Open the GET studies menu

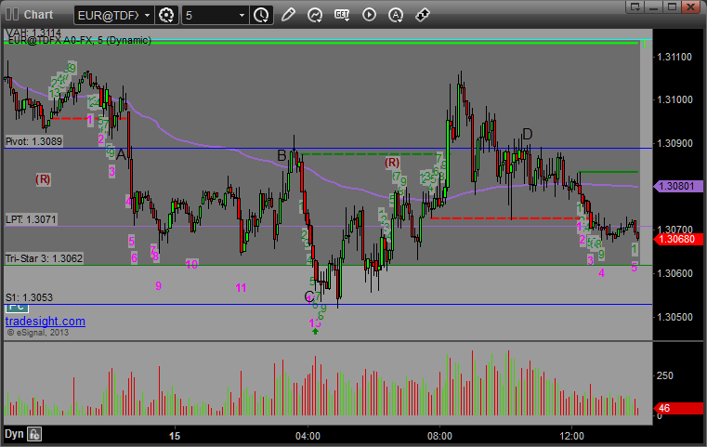pyautogui.click(x=342, y=15)
